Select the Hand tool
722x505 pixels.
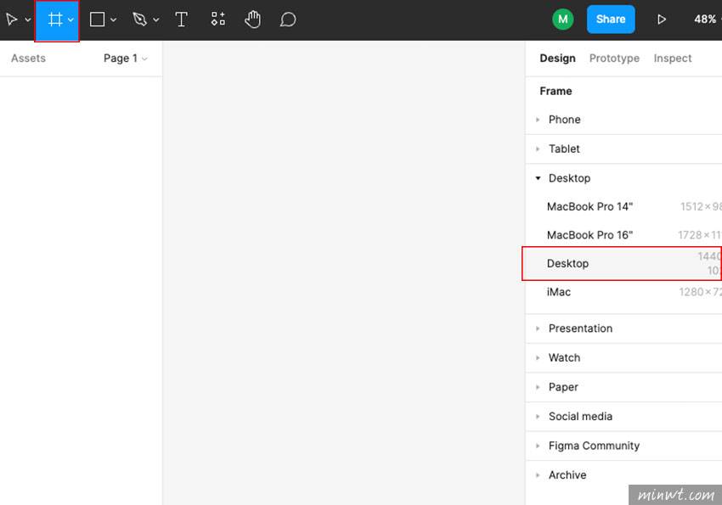252,20
